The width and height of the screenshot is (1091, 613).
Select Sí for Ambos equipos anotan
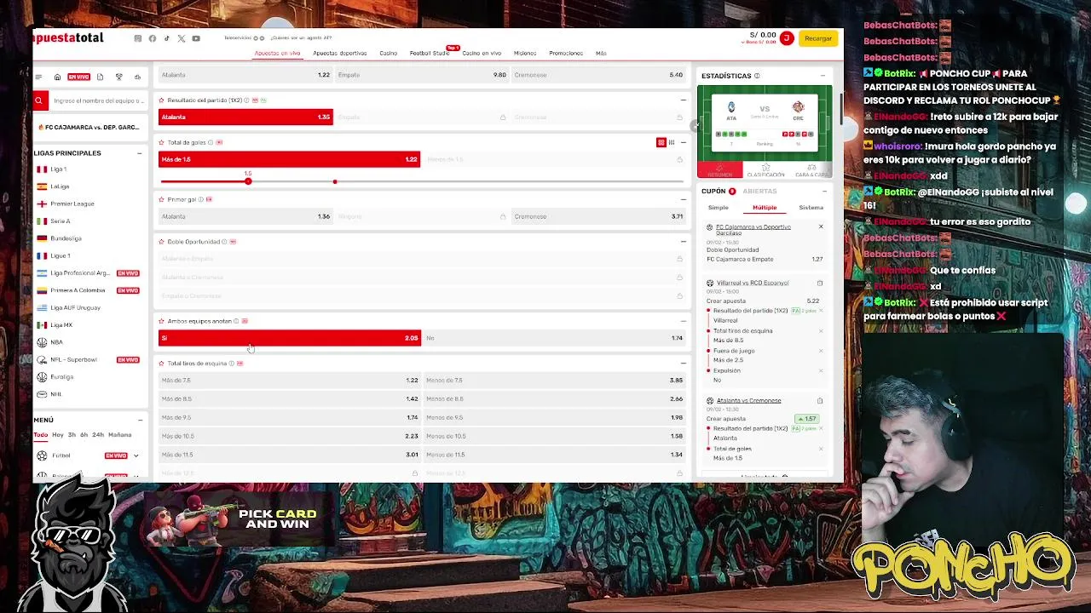tap(290, 338)
